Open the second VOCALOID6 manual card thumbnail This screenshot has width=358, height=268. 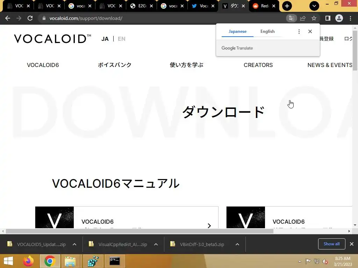pos(246,217)
